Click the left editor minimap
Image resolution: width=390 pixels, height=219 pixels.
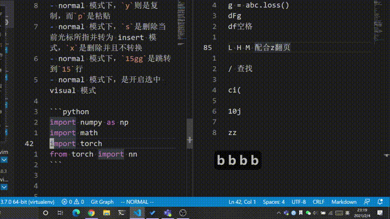[182, 23]
